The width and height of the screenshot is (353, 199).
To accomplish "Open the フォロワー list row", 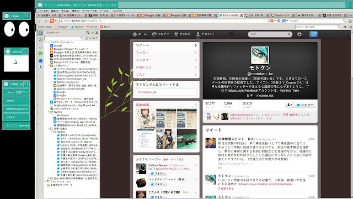I will 166,60.
